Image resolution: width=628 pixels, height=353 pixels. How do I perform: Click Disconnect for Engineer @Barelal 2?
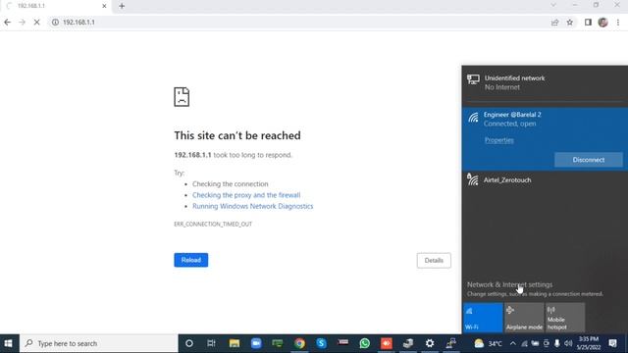click(589, 160)
